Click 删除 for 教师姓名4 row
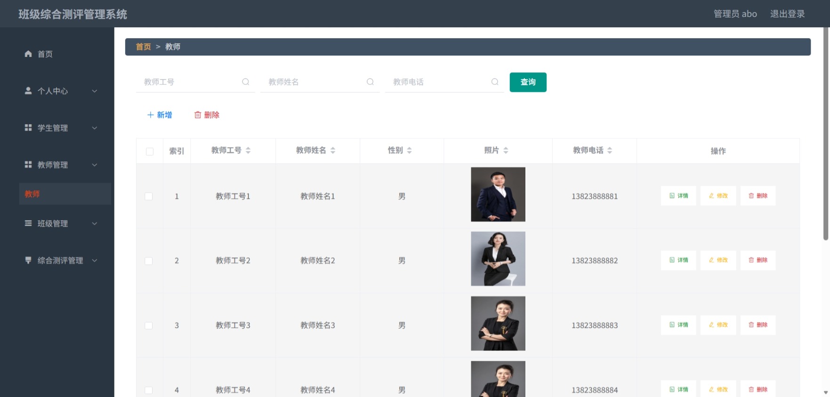Screen dimensions: 830x397 click(x=758, y=389)
